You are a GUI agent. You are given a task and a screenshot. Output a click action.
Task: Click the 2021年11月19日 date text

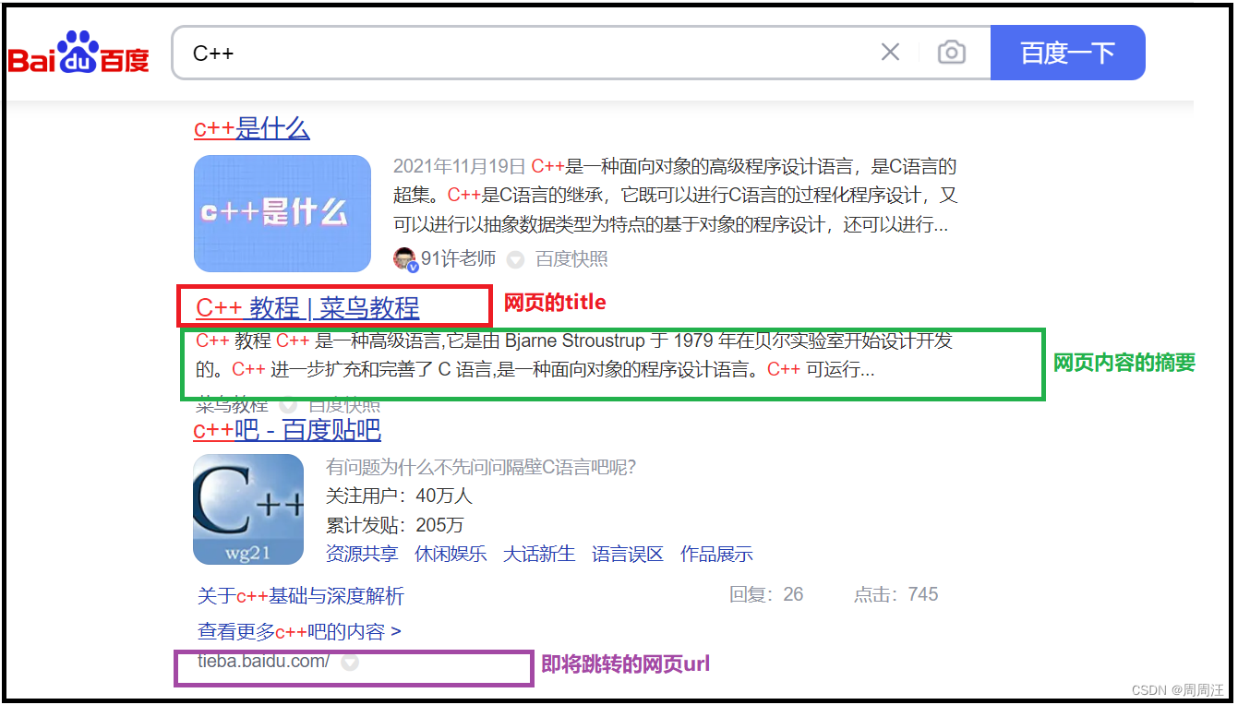click(460, 167)
